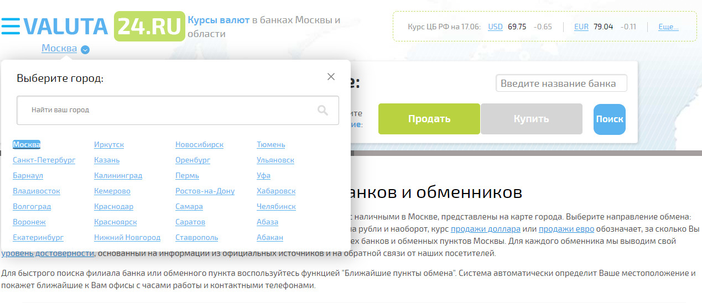The image size is (702, 303).
Task: Focus the bank name input field
Action: click(x=561, y=83)
